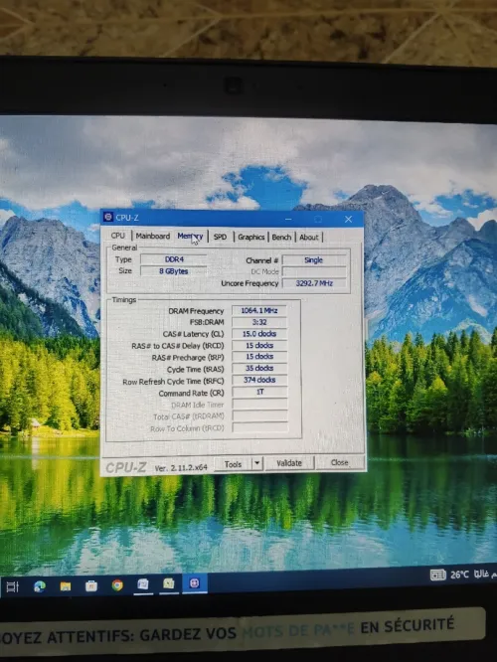The image size is (497, 662).
Task: Click the CAS# Latency value 15.0 clocks
Action: tap(259, 334)
